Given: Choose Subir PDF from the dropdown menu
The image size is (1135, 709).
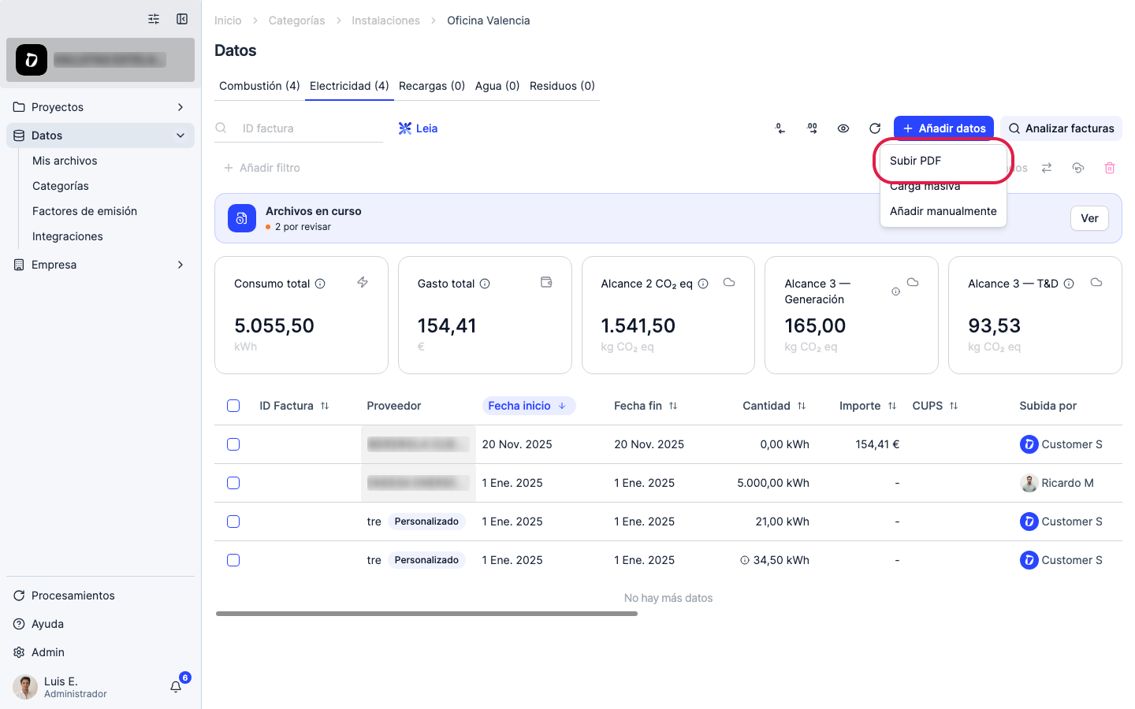Looking at the screenshot, I should point(943,161).
